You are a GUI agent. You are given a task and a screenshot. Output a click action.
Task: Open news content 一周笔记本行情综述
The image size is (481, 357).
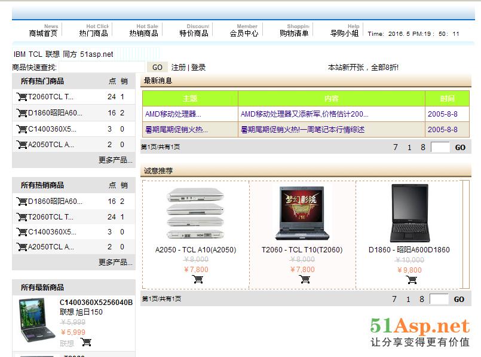click(x=302, y=130)
